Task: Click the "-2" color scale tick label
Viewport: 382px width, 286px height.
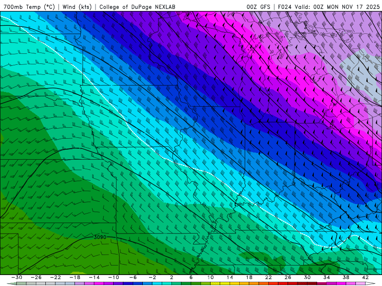Action: [152, 277]
